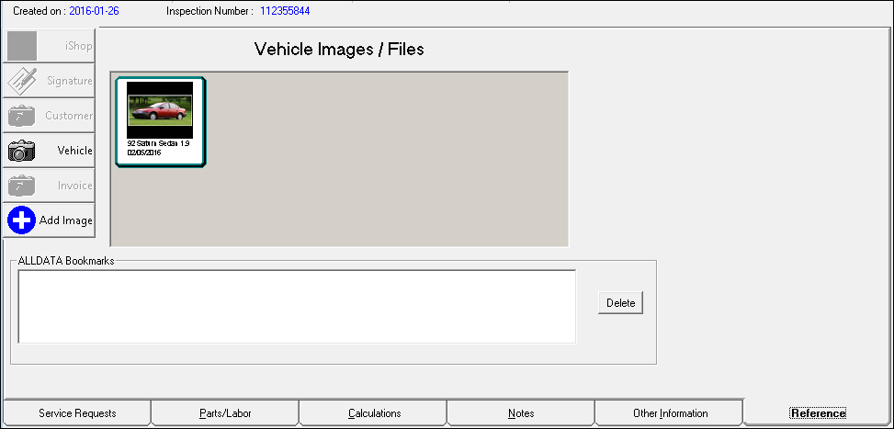Click the blue plus Add Image icon
The height and width of the screenshot is (429, 894).
pyautogui.click(x=22, y=220)
